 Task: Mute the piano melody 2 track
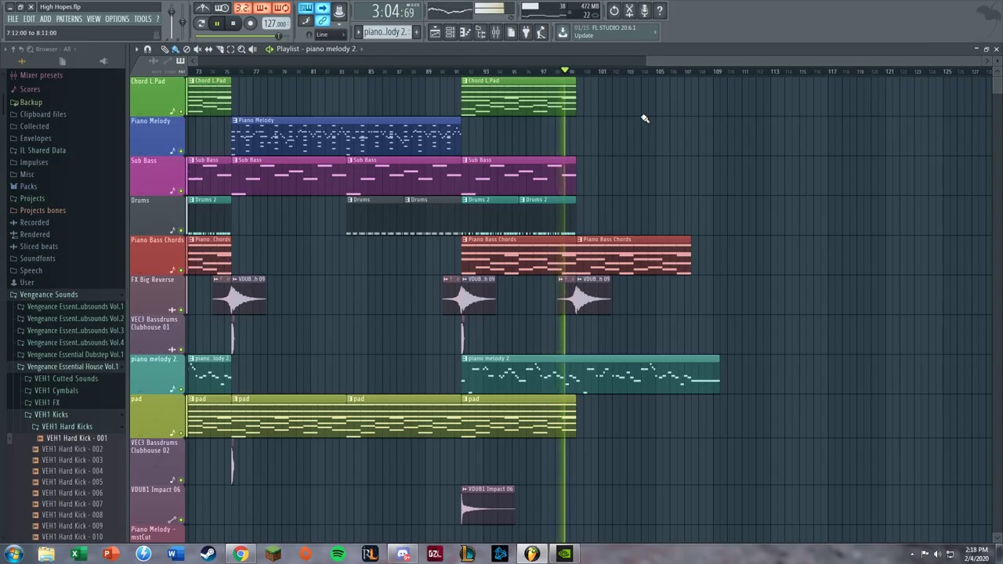(181, 389)
